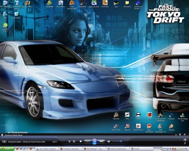Open AquaMark3 benchmark shortcut

click(49, 4)
